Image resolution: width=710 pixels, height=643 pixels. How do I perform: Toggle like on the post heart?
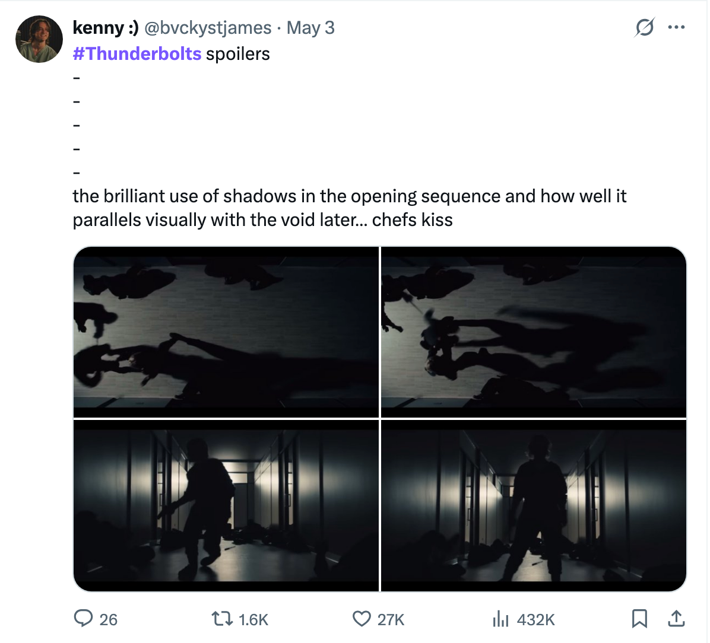[361, 619]
